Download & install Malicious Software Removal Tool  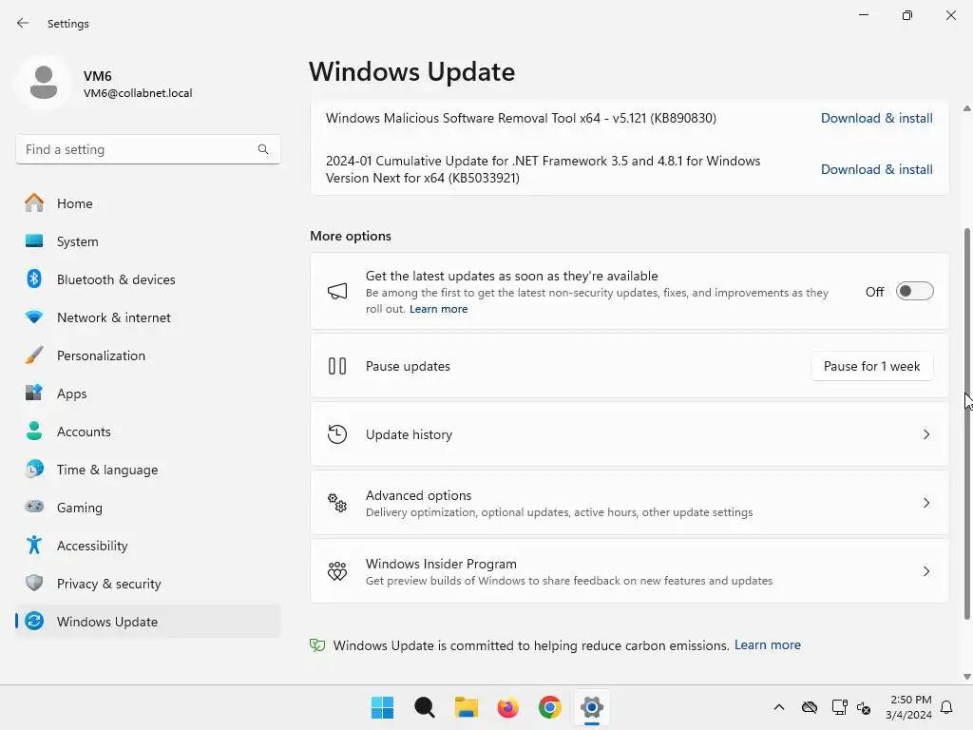click(876, 118)
